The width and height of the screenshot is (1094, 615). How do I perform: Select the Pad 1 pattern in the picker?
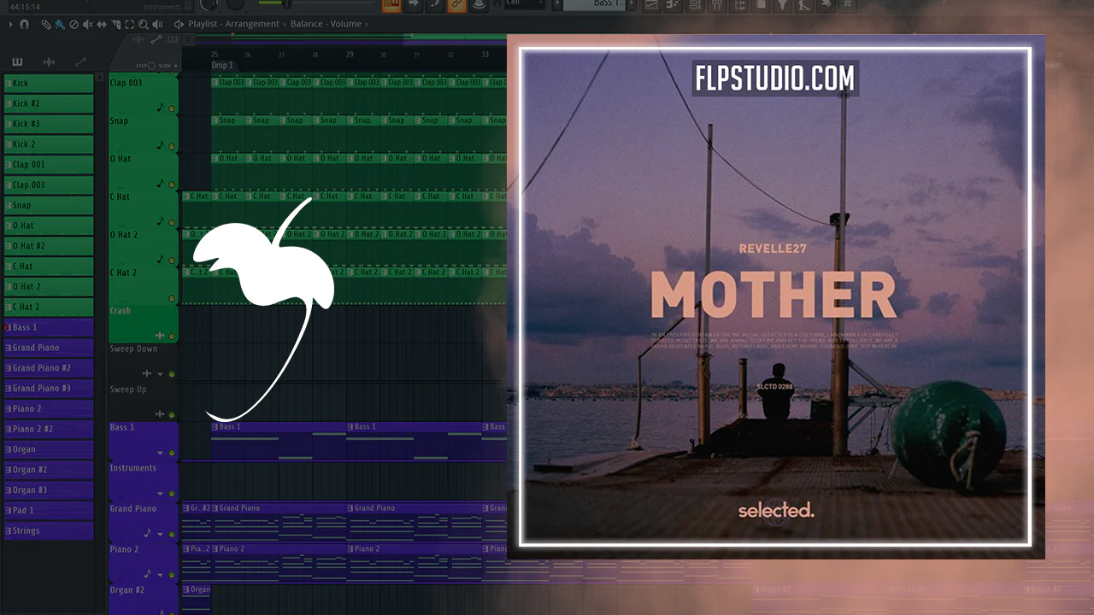(x=49, y=510)
